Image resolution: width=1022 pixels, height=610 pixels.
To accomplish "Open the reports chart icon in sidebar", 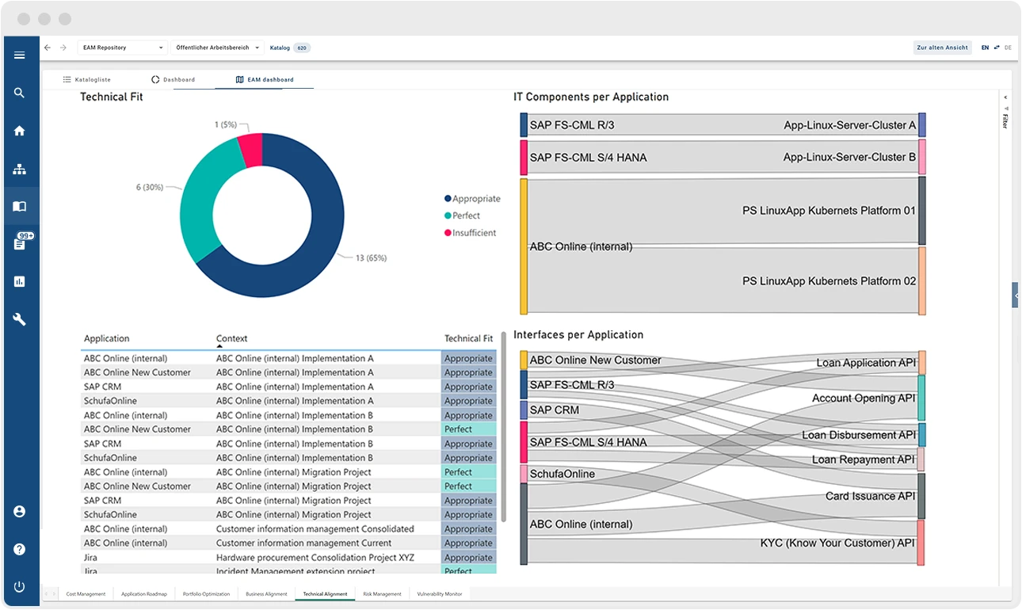I will [20, 281].
